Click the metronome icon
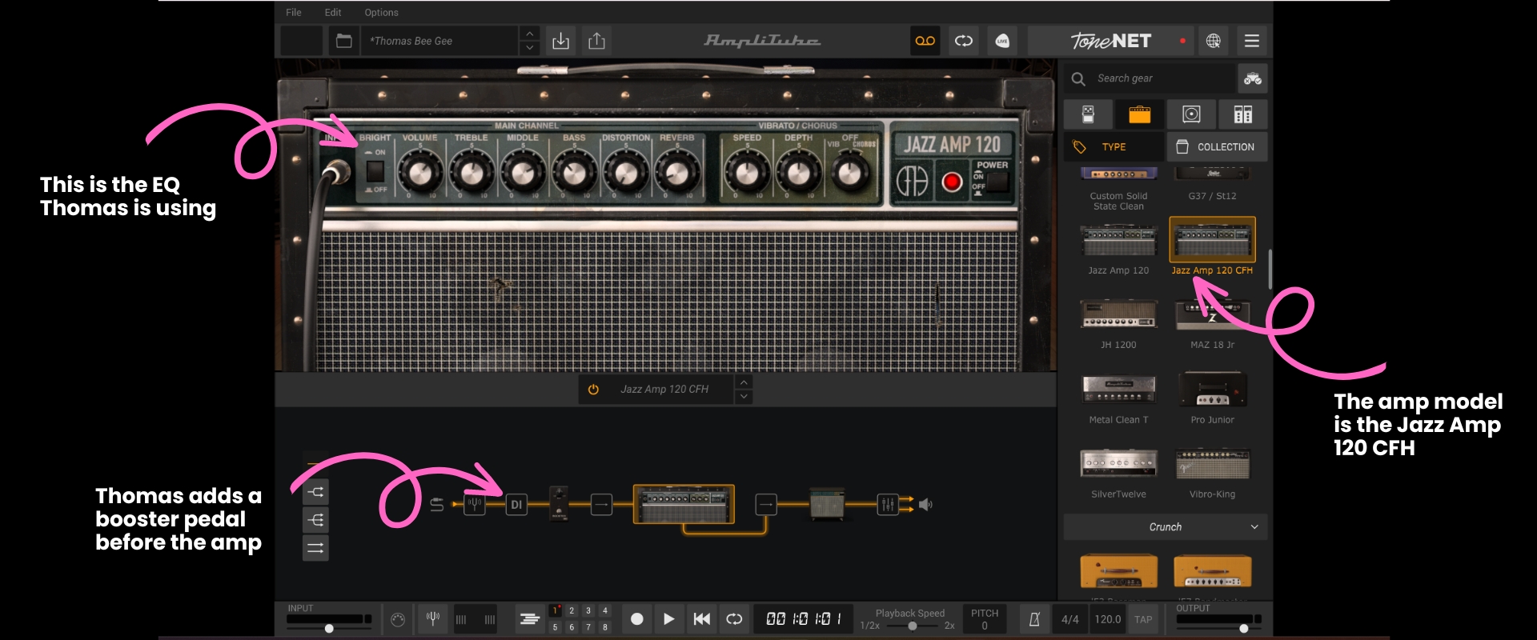The height and width of the screenshot is (640, 1537). tap(1034, 619)
